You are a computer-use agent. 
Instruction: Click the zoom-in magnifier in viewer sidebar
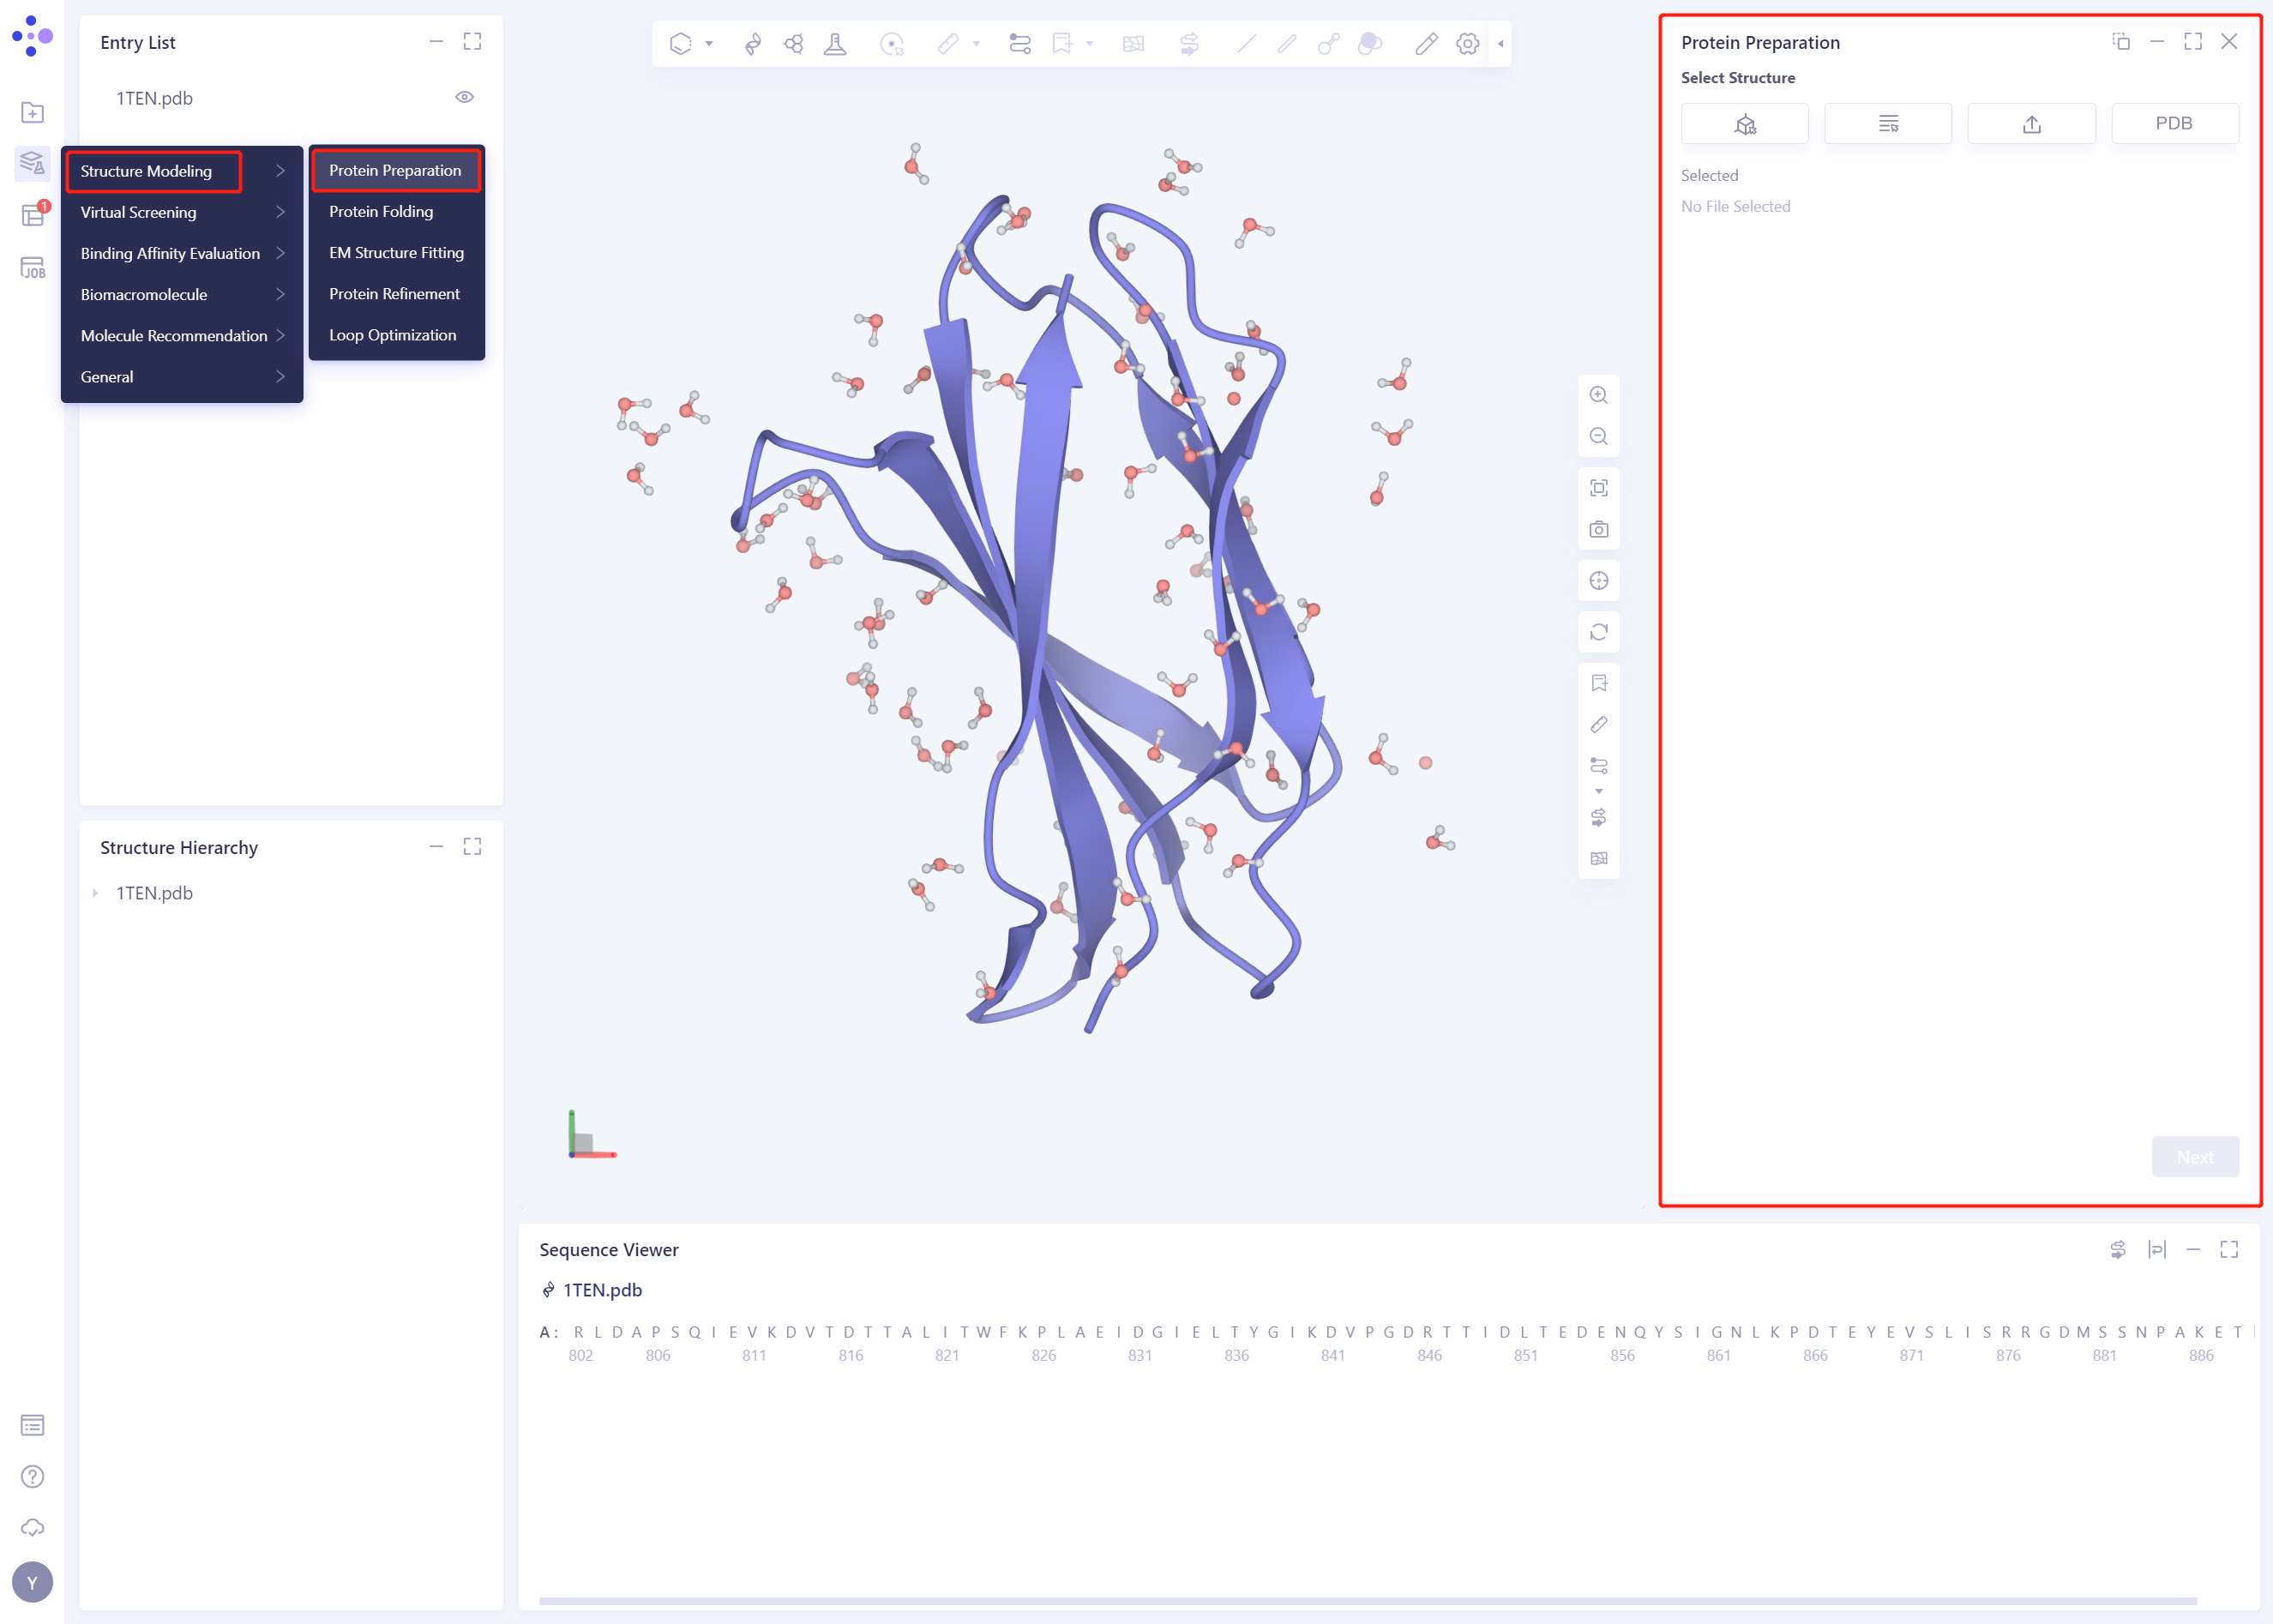(1598, 395)
